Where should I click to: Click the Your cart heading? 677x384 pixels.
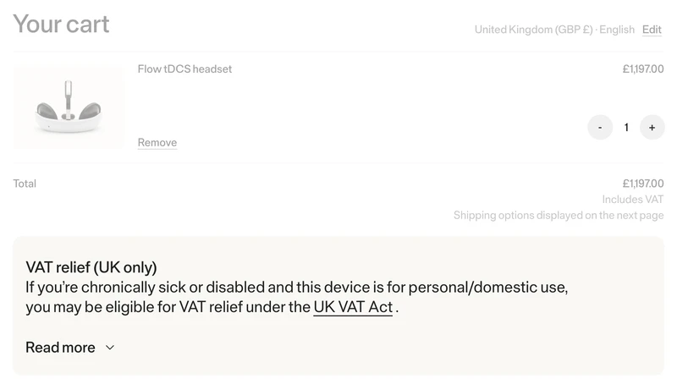tap(62, 25)
